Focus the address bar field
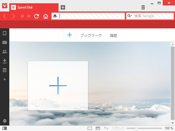Screen dimensions: 175x131 click(x=88, y=16)
